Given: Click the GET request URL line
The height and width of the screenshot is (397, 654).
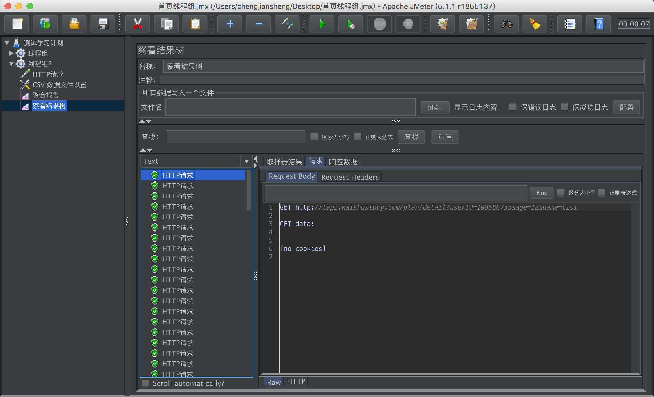Looking at the screenshot, I should click(428, 207).
